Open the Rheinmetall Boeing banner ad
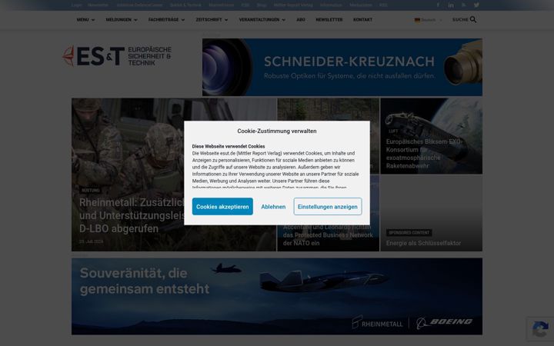 tap(277, 296)
